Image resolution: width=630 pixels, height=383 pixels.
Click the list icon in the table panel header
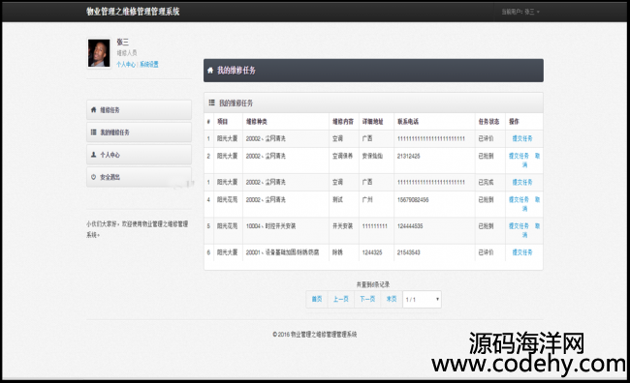pos(211,103)
